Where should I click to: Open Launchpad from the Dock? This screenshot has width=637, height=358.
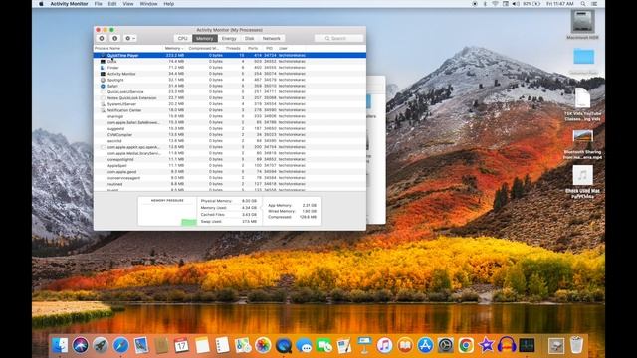point(101,345)
